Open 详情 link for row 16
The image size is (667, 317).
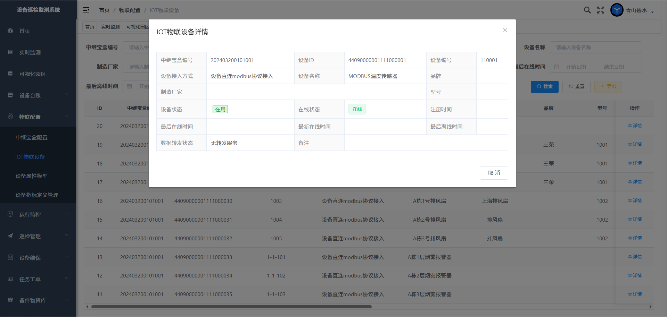[x=635, y=201]
